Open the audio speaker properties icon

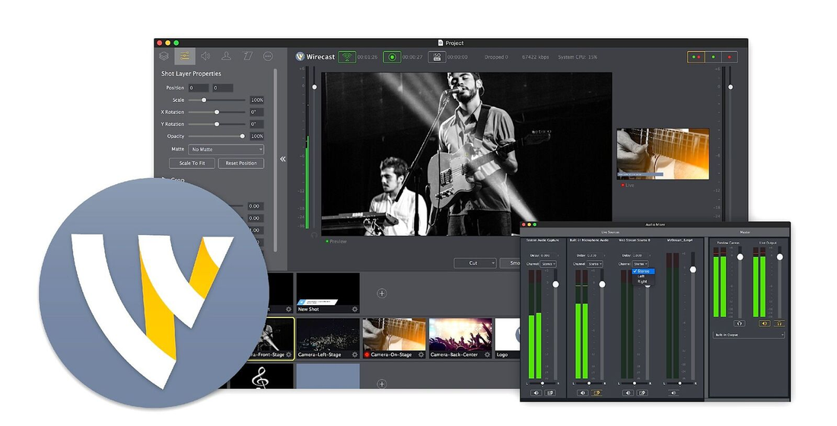click(x=205, y=56)
